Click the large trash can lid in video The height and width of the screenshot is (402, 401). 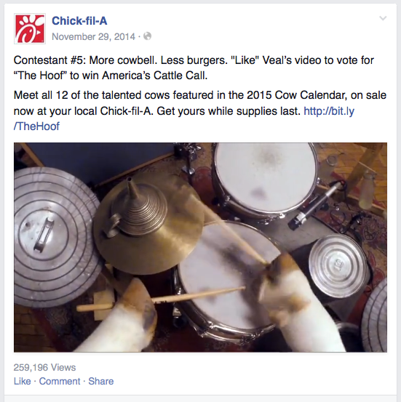point(55,237)
